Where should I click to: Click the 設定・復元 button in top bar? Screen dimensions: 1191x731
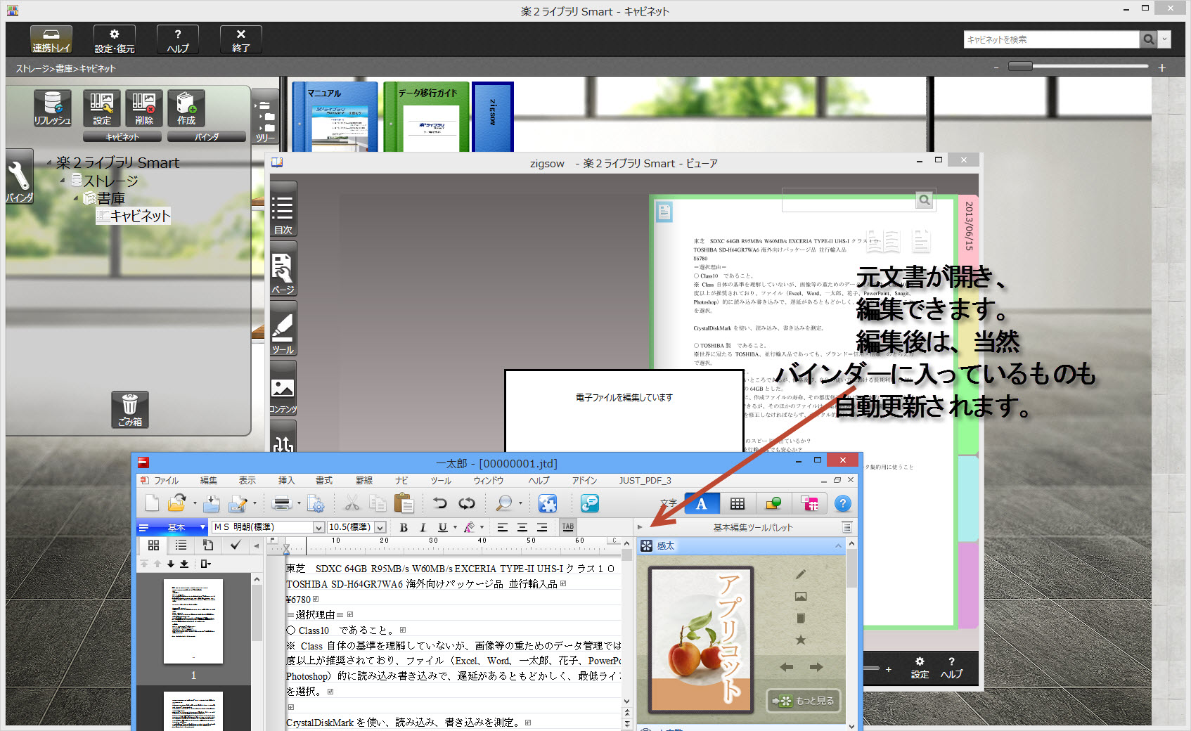tap(115, 40)
